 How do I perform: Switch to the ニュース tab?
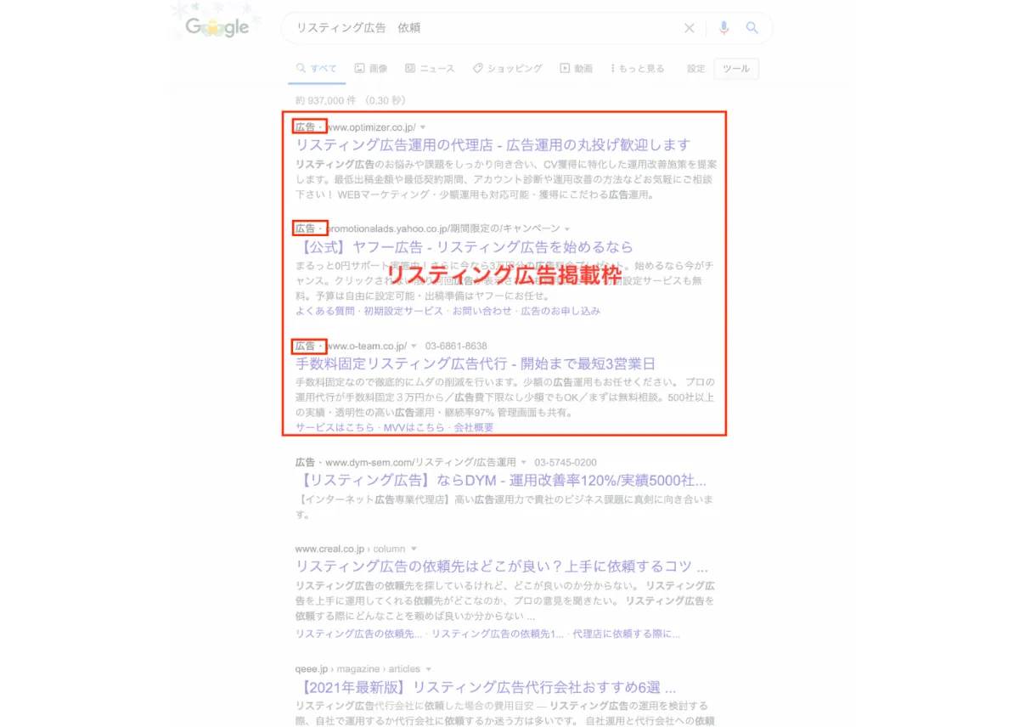click(430, 68)
